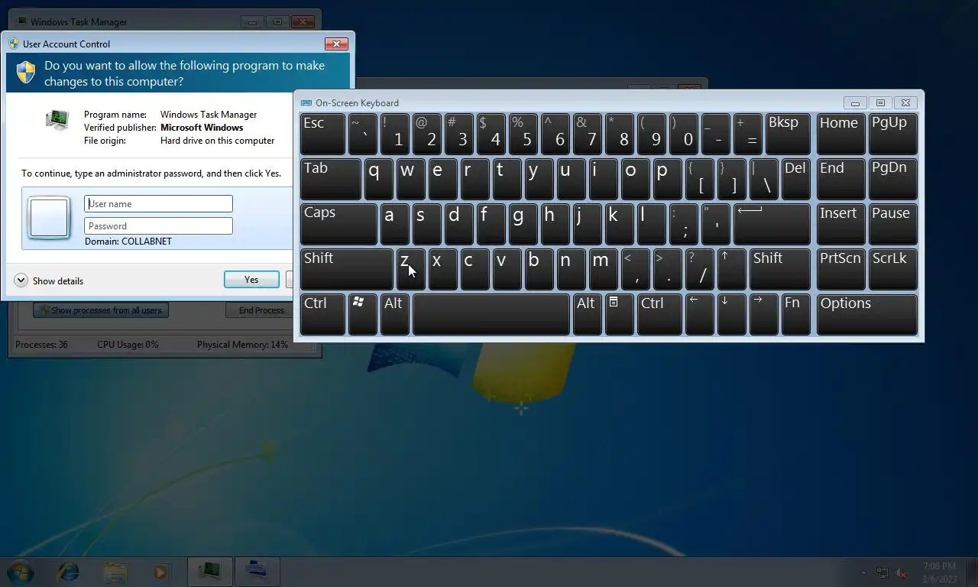Image resolution: width=978 pixels, height=587 pixels.
Task: Click the Esc key
Action: [x=322, y=134]
